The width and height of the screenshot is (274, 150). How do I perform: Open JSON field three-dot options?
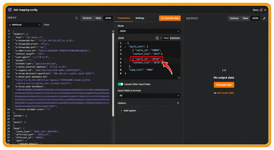(161, 38)
